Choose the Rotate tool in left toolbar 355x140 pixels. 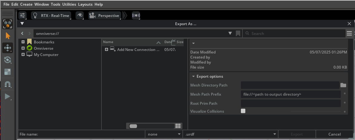pyautogui.click(x=8, y=60)
